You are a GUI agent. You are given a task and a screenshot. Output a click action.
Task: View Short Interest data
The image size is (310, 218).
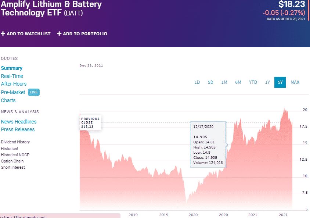tap(13, 167)
